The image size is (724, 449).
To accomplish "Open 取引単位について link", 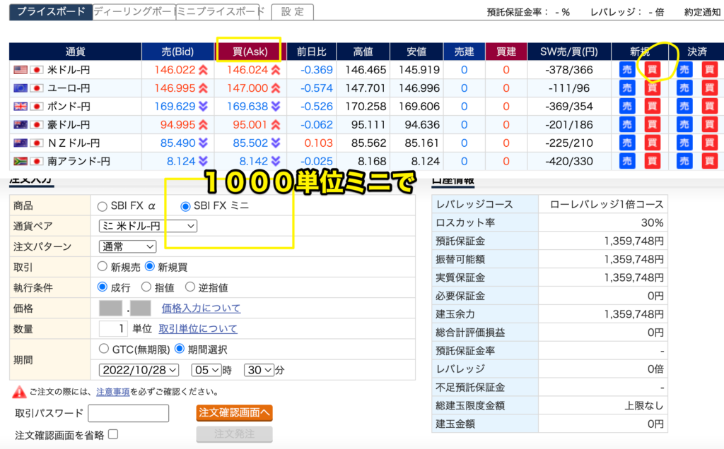I will click(198, 329).
